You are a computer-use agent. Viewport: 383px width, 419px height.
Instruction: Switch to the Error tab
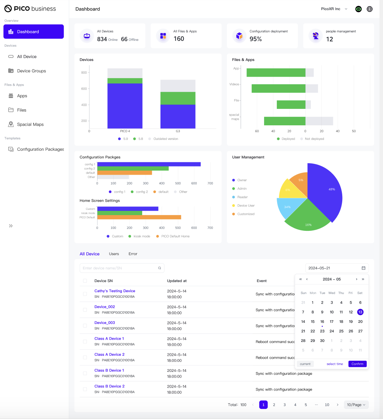pyautogui.click(x=133, y=254)
